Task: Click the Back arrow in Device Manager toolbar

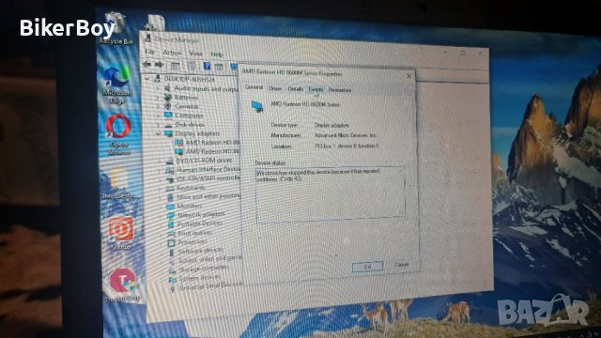Action: point(146,64)
